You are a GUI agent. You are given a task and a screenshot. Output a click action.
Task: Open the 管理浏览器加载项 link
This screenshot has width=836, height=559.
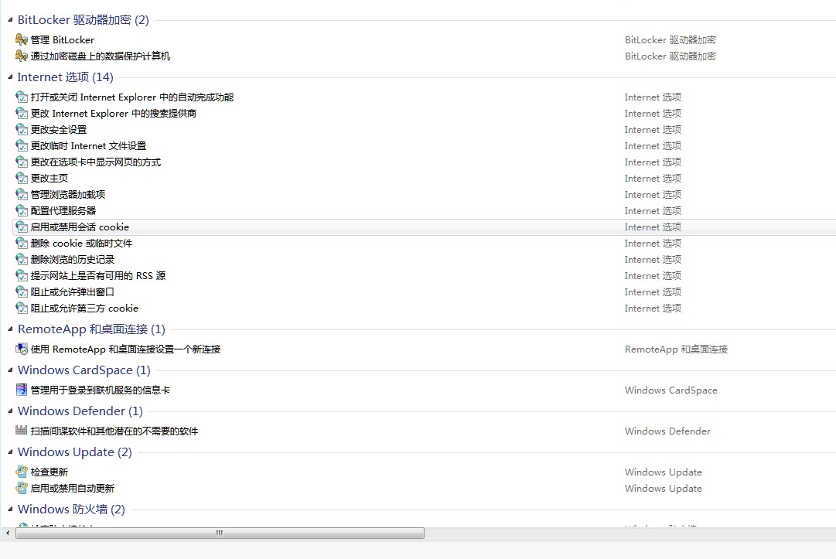pyautogui.click(x=68, y=195)
